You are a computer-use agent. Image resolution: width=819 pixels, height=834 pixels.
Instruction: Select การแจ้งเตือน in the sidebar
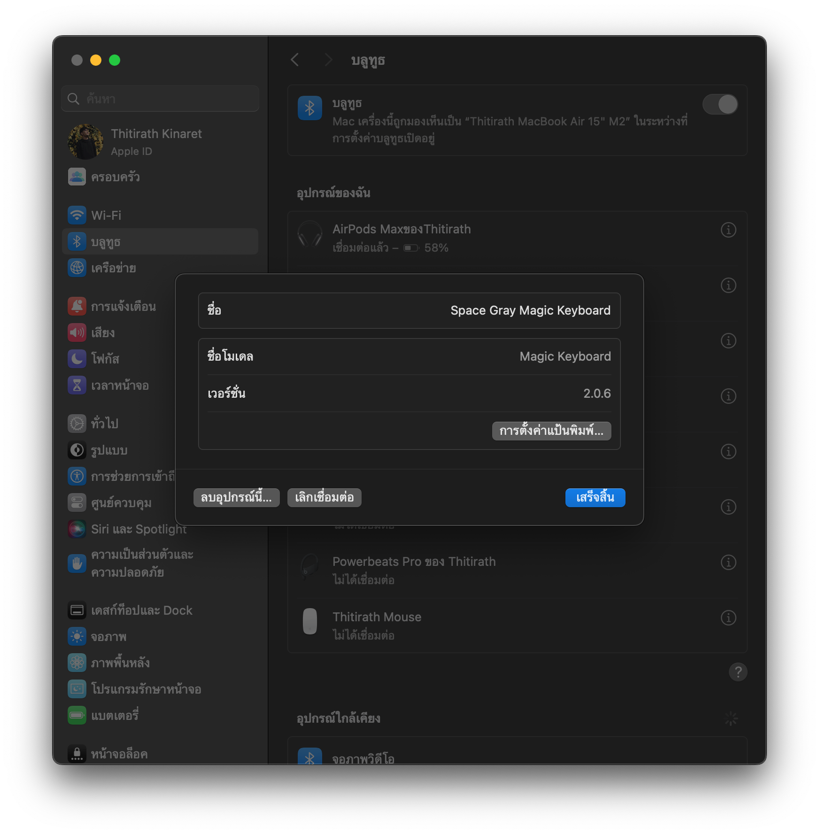[123, 307]
